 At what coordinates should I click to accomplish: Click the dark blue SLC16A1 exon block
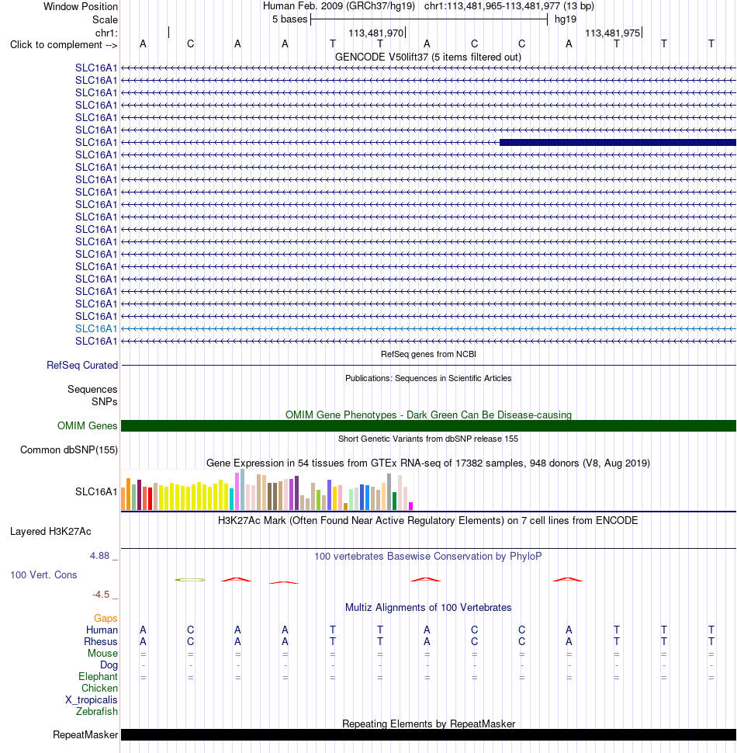click(618, 143)
